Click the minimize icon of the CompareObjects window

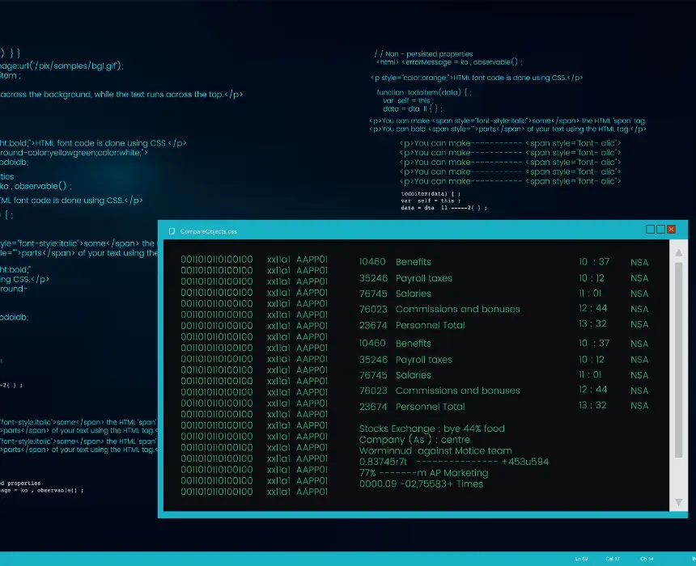649,229
